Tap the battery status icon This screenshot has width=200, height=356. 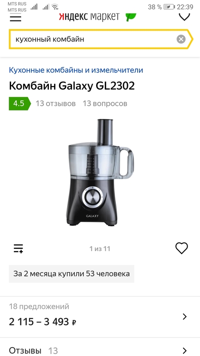pyautogui.click(x=169, y=7)
